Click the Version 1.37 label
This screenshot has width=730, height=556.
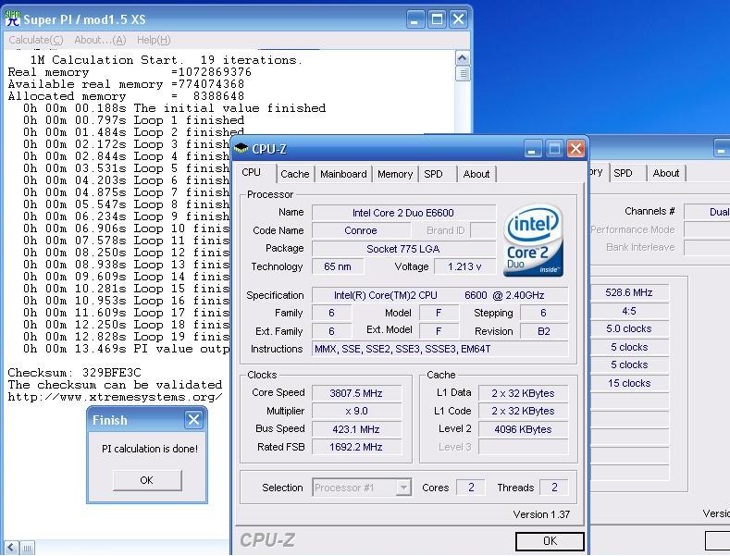(541, 514)
